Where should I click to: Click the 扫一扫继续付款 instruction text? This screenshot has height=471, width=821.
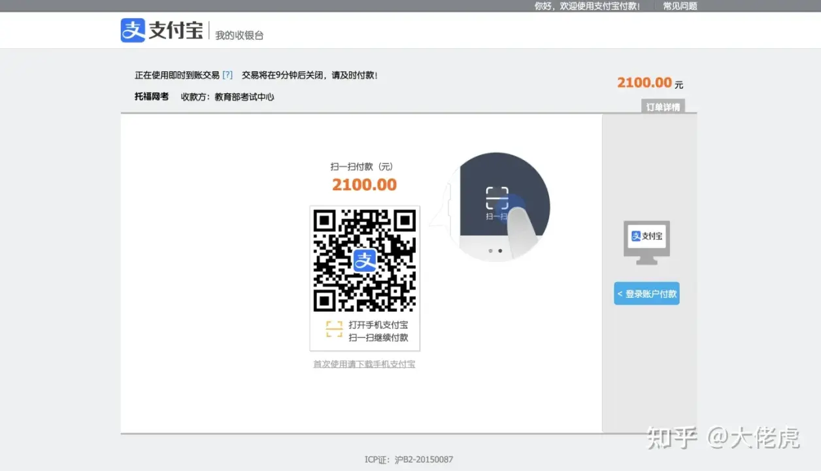378,338
